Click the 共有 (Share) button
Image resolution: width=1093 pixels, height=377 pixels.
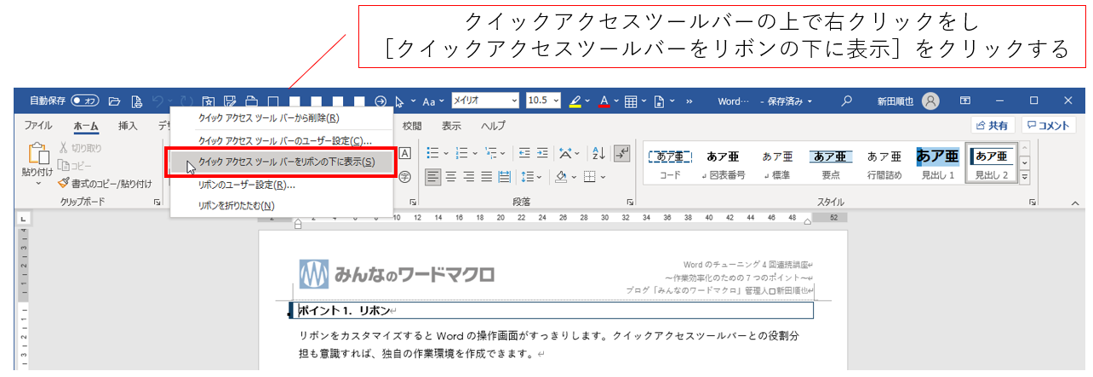992,125
